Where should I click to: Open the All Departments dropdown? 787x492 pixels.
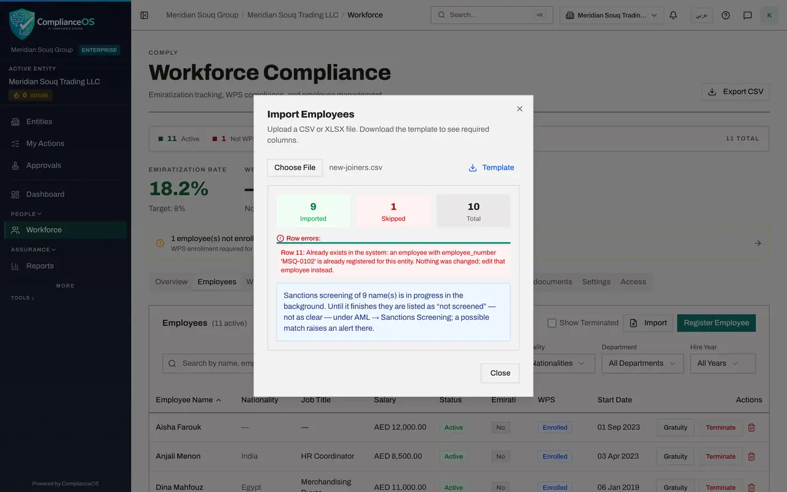click(643, 363)
